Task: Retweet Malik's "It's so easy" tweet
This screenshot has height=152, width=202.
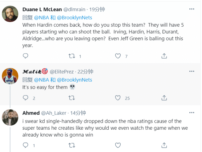Action: 72,98
